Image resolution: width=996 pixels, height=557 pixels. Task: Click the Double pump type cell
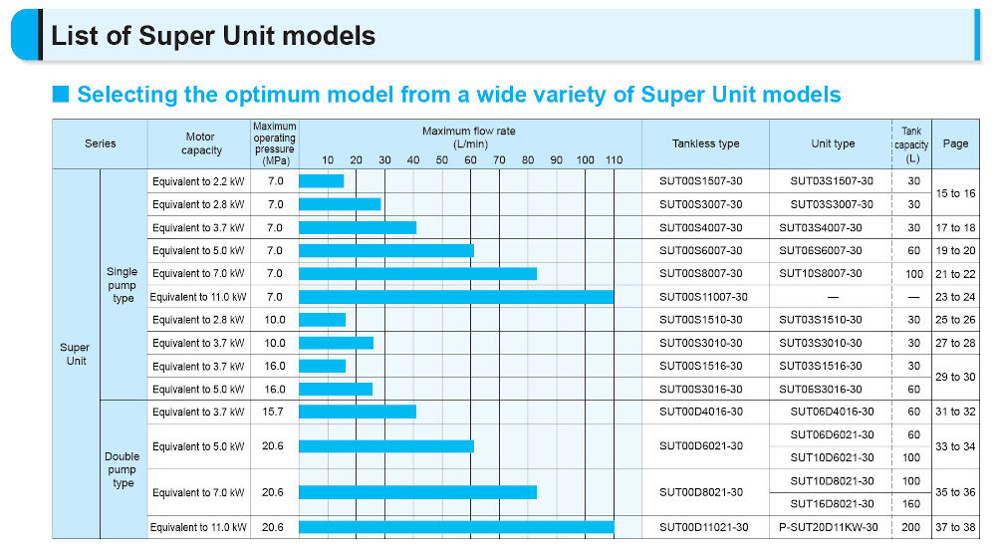123,469
